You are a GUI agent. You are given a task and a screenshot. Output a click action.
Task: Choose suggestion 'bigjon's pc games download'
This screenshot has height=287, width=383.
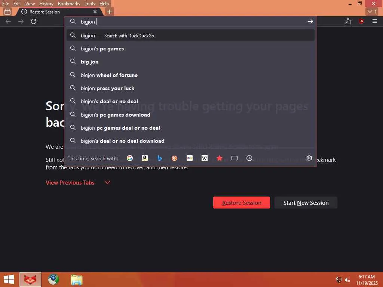tap(190, 114)
